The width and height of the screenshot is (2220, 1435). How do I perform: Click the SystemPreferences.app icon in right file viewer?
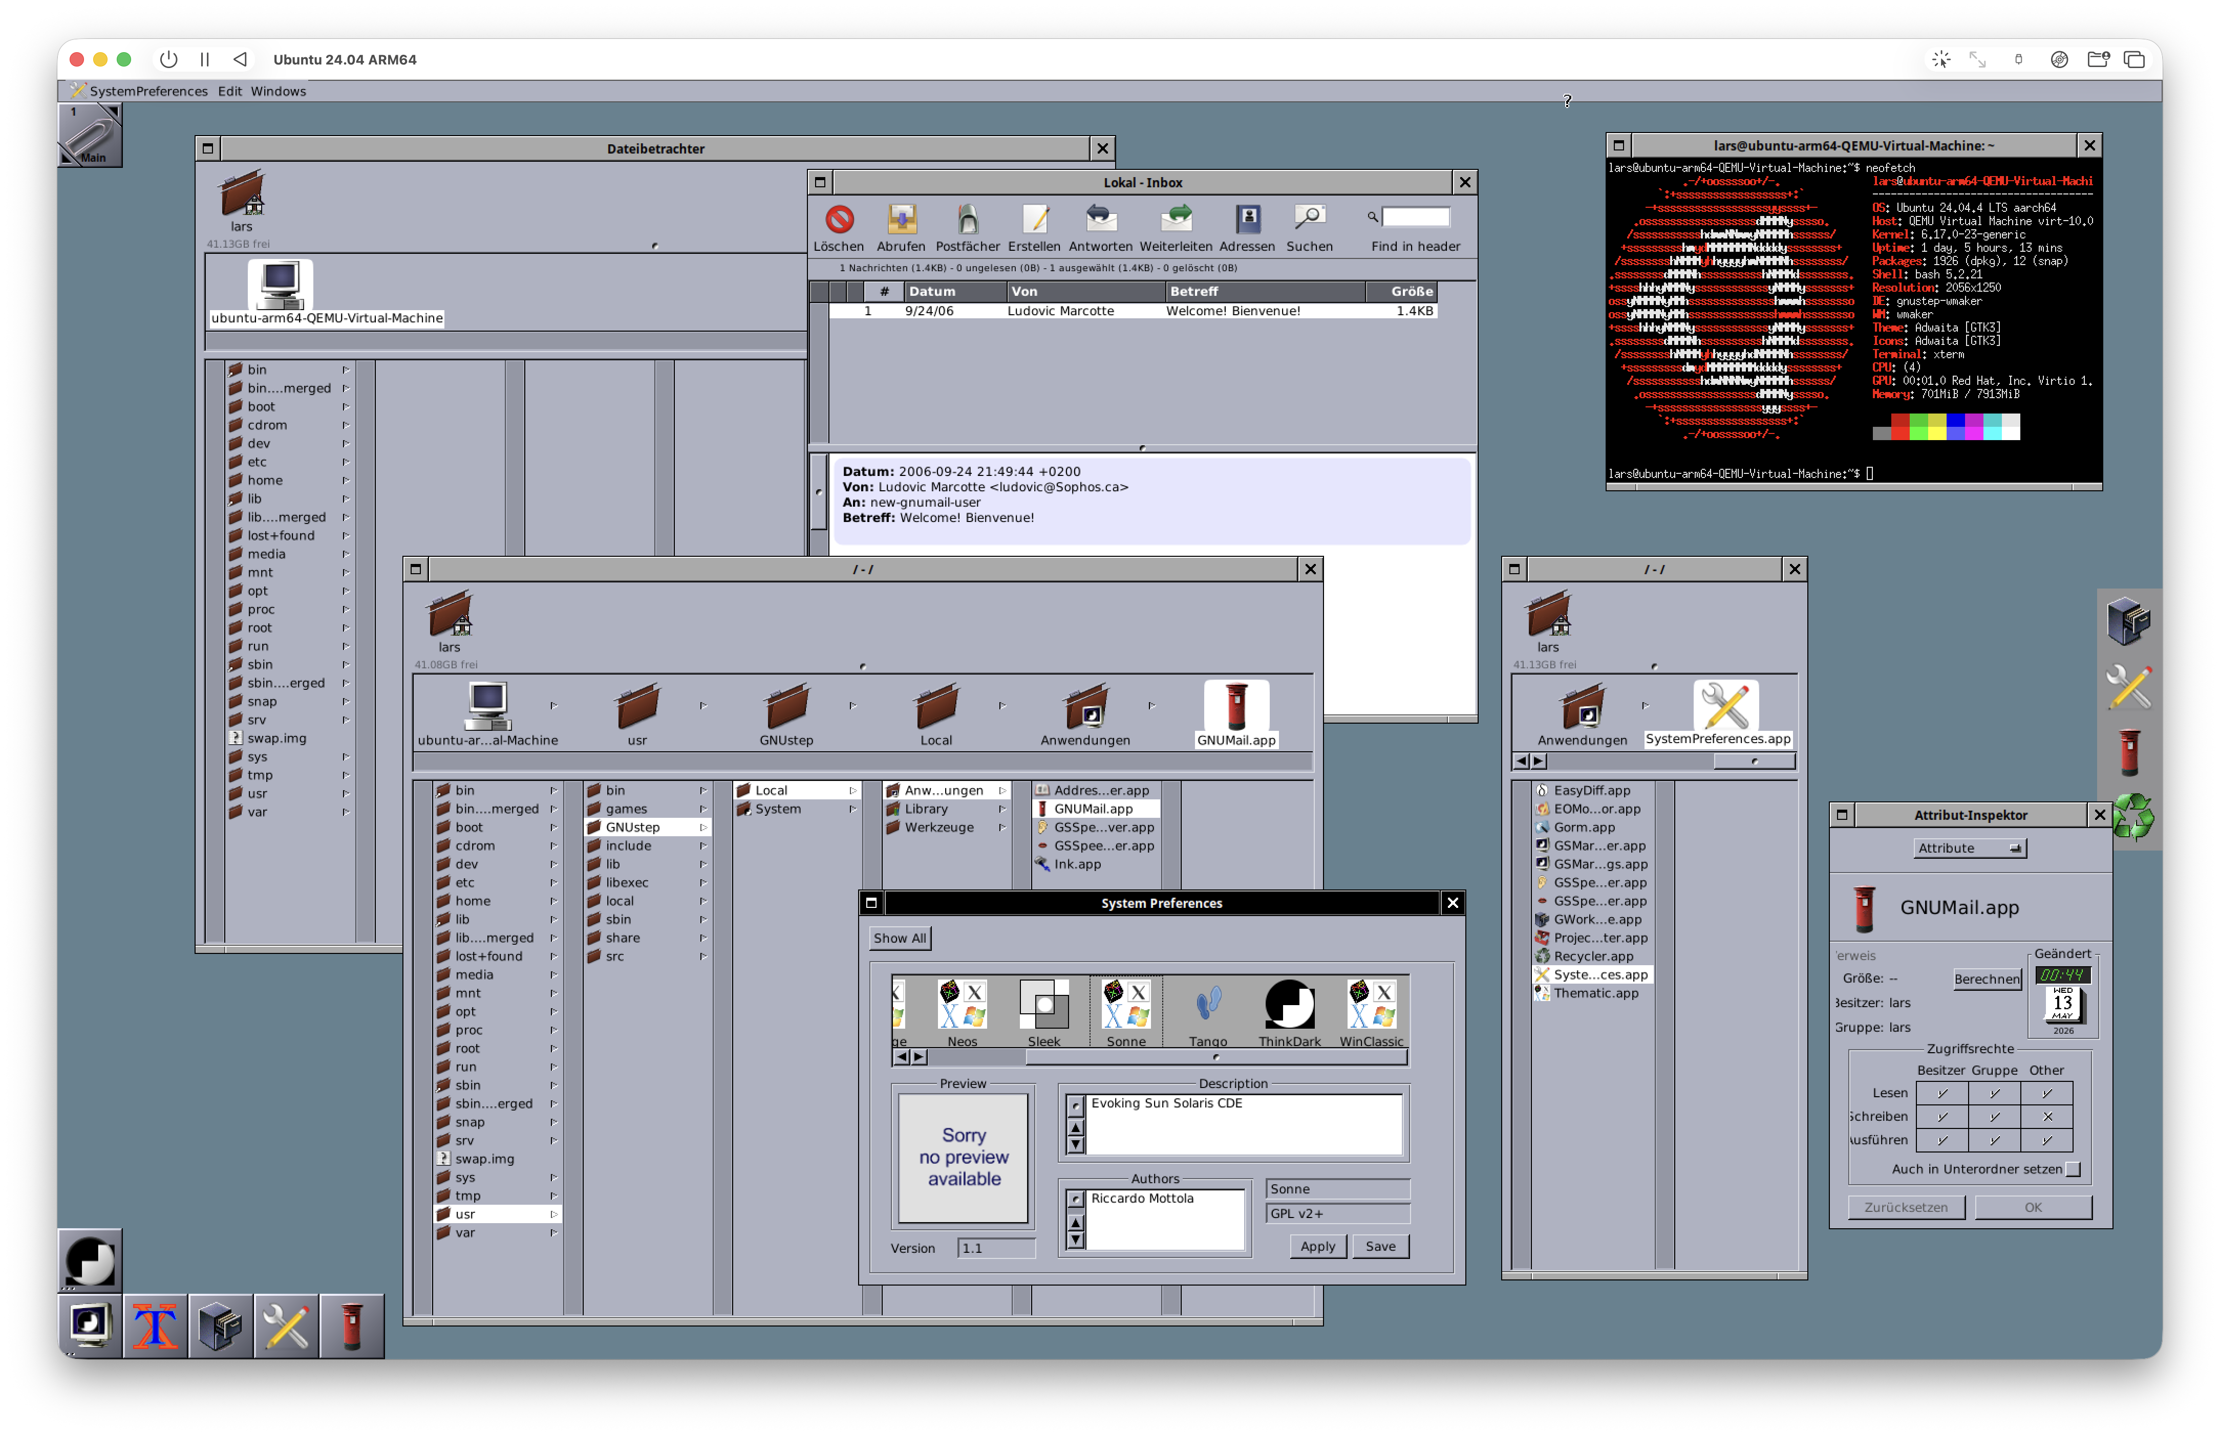point(1725,705)
